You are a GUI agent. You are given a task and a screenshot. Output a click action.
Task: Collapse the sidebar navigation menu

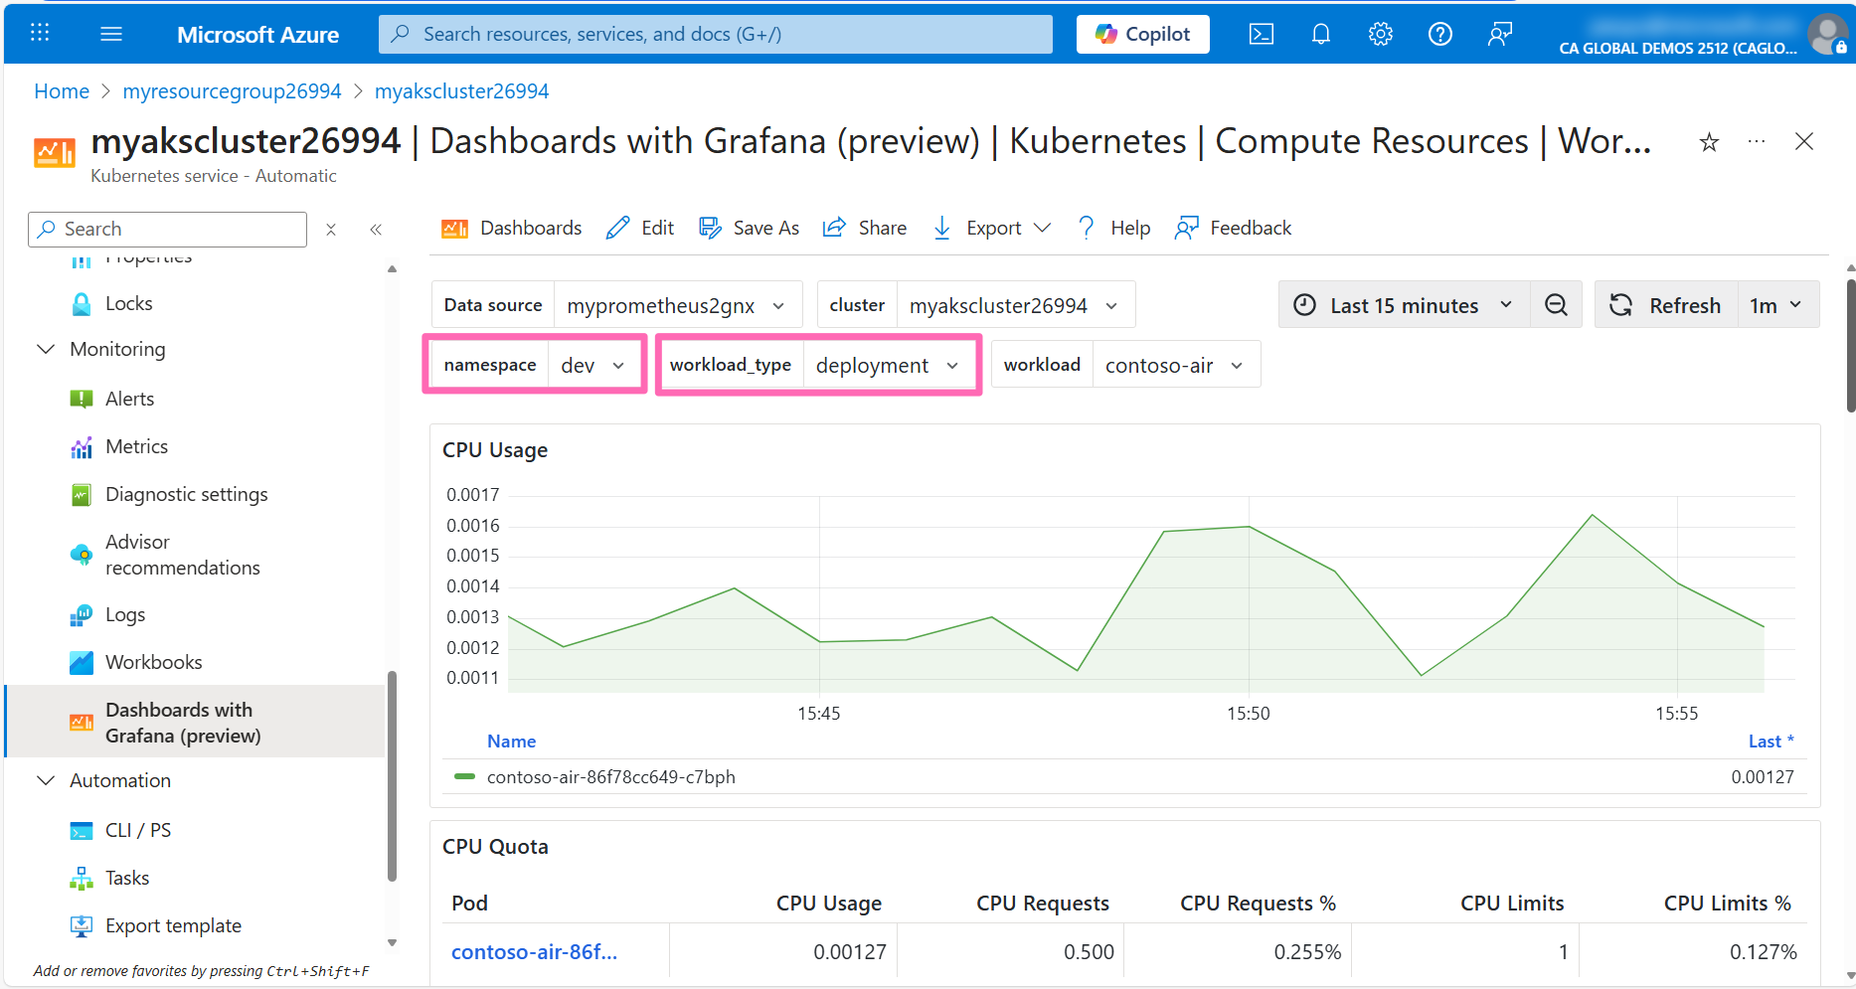376,230
